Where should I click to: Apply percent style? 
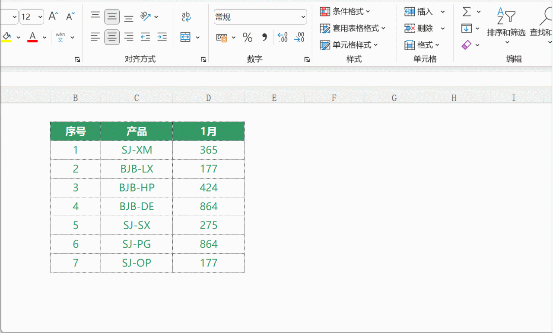point(248,38)
